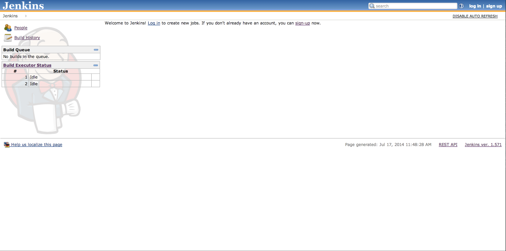This screenshot has height=251, width=506.
Task: Expand the Jenkins breadcrumb arrow
Action: pos(26,16)
